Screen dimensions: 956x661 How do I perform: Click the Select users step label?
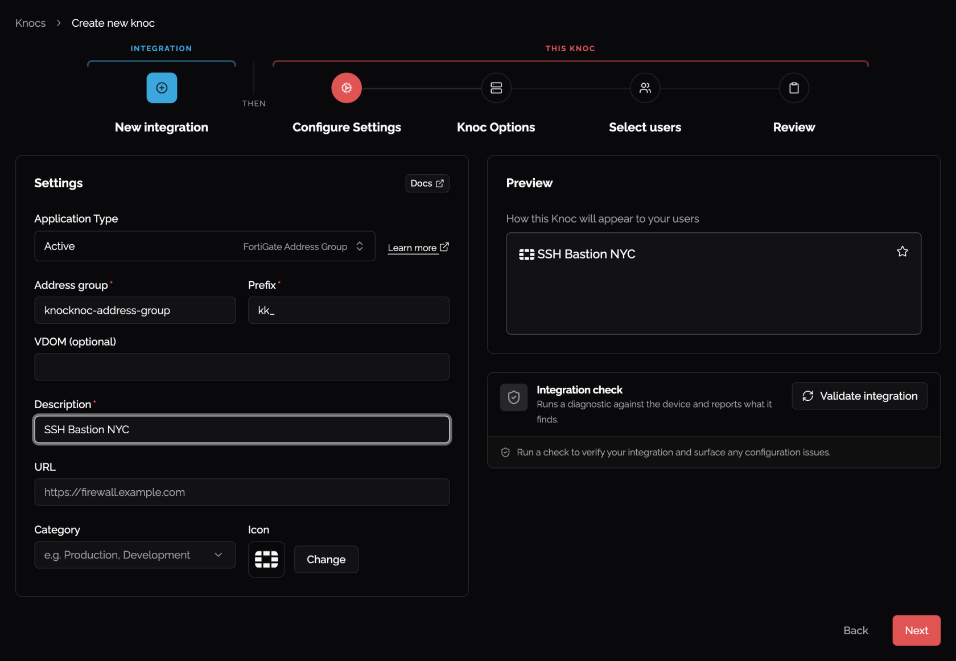645,127
